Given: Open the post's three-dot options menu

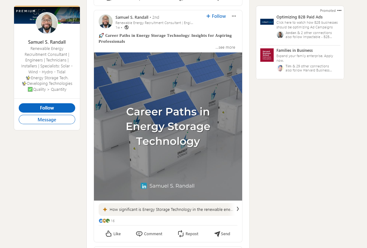Looking at the screenshot, I should [x=234, y=16].
